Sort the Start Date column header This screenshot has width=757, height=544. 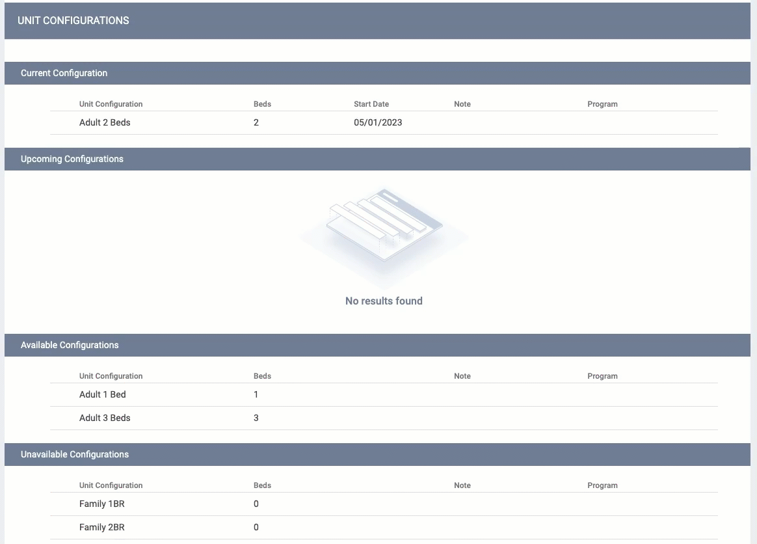point(371,104)
